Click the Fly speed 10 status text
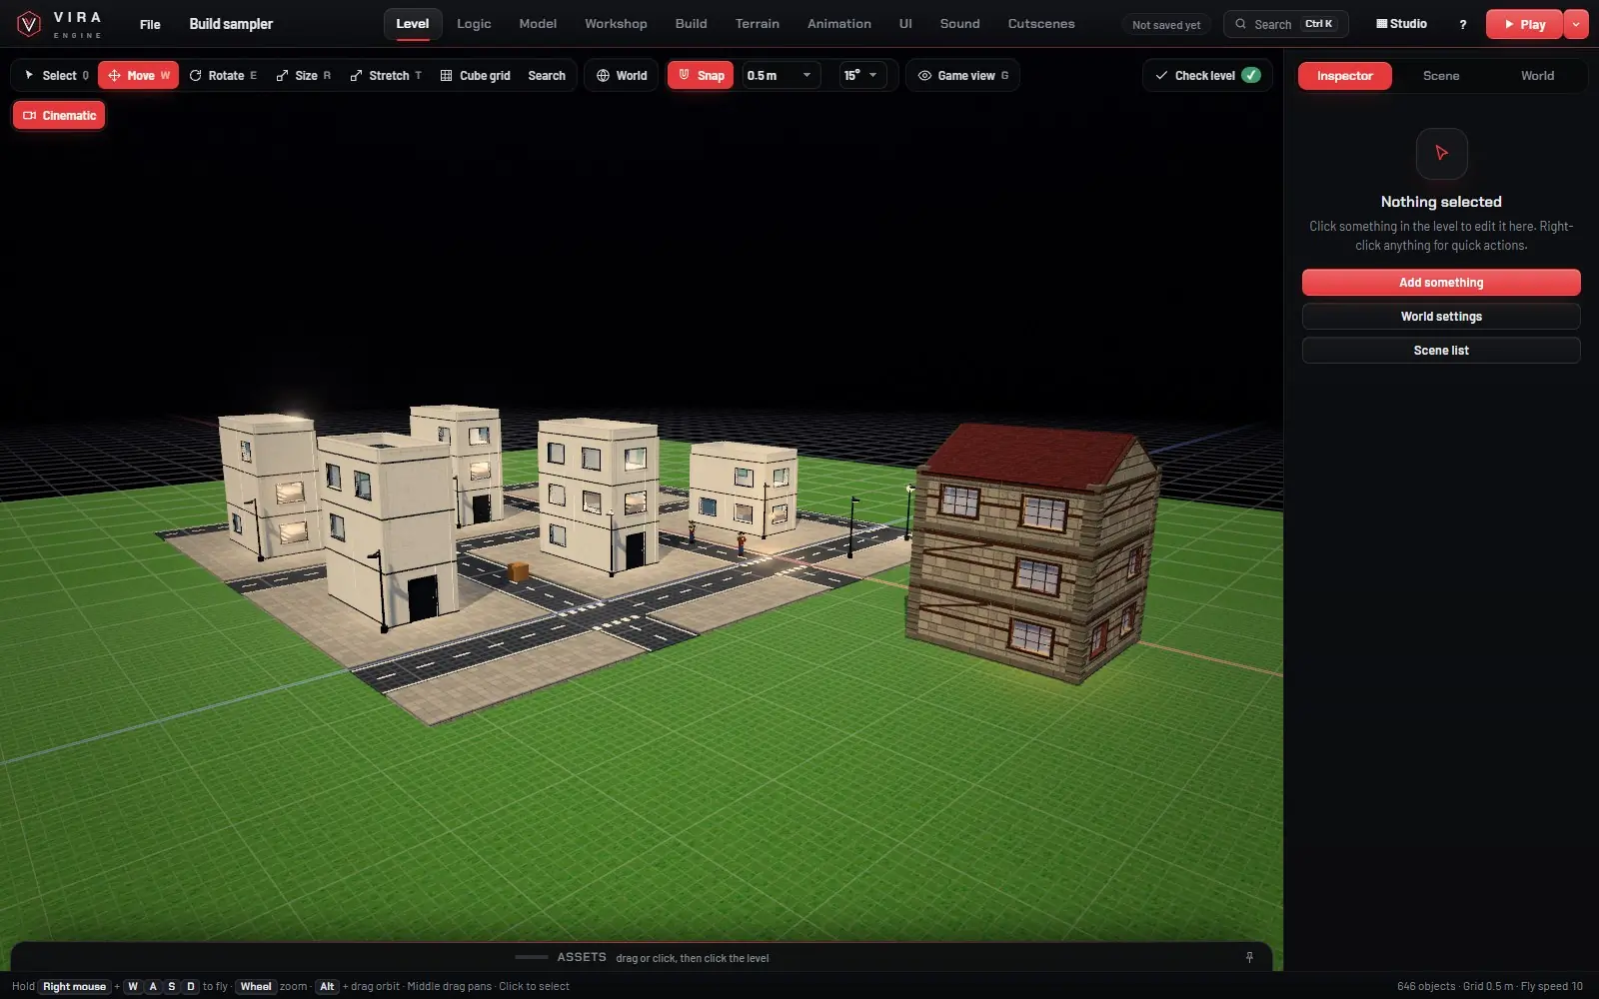Viewport: 1599px width, 999px height. click(1551, 986)
